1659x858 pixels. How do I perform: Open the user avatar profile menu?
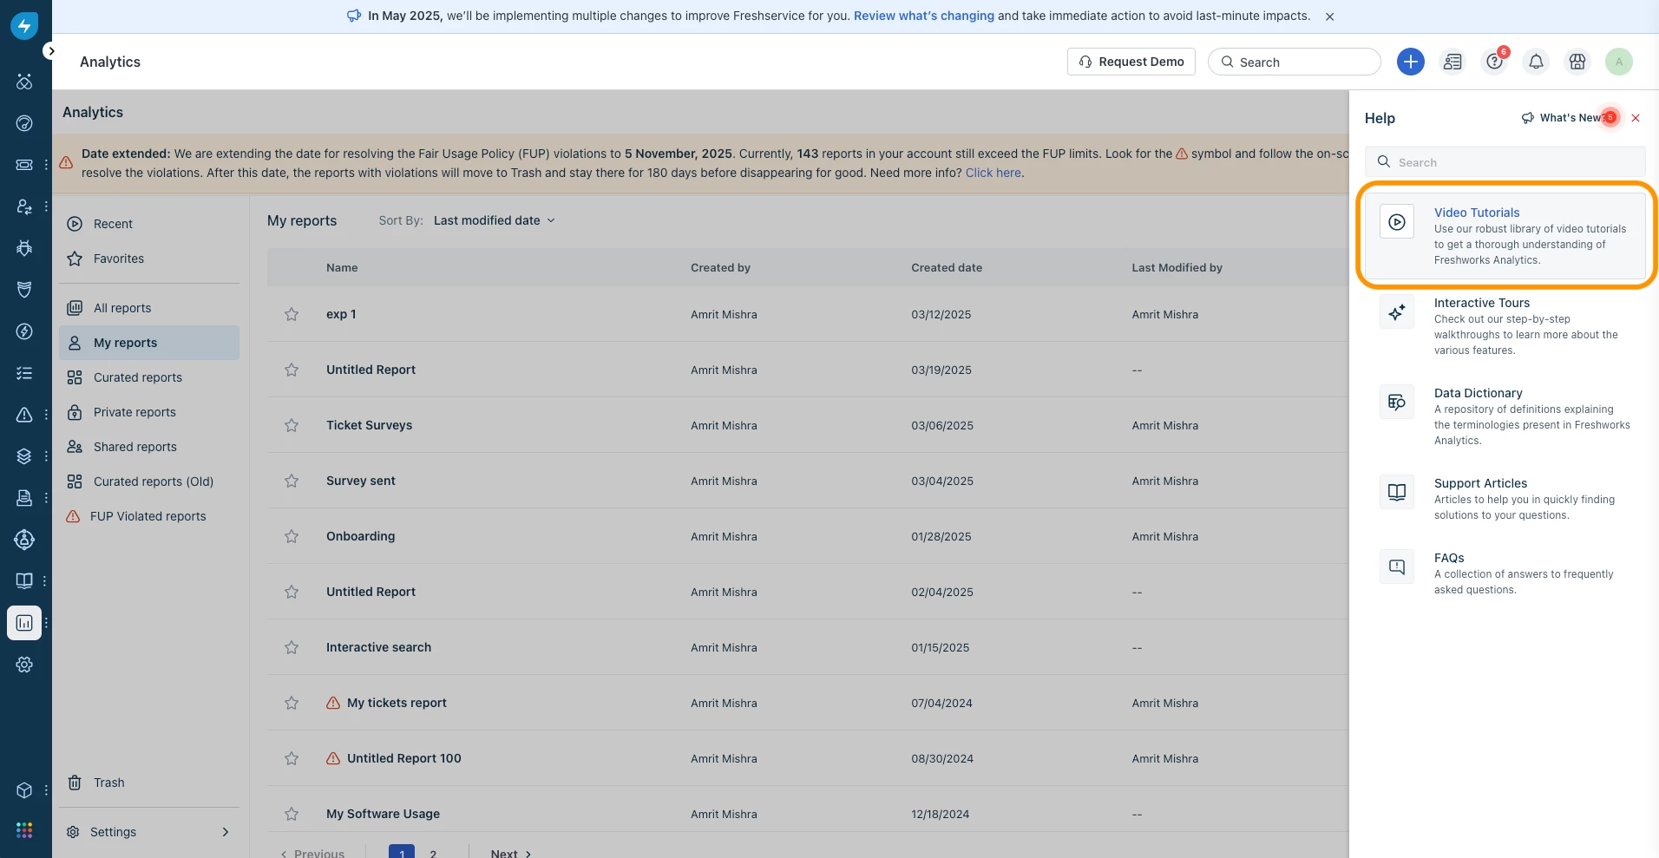1619,62
